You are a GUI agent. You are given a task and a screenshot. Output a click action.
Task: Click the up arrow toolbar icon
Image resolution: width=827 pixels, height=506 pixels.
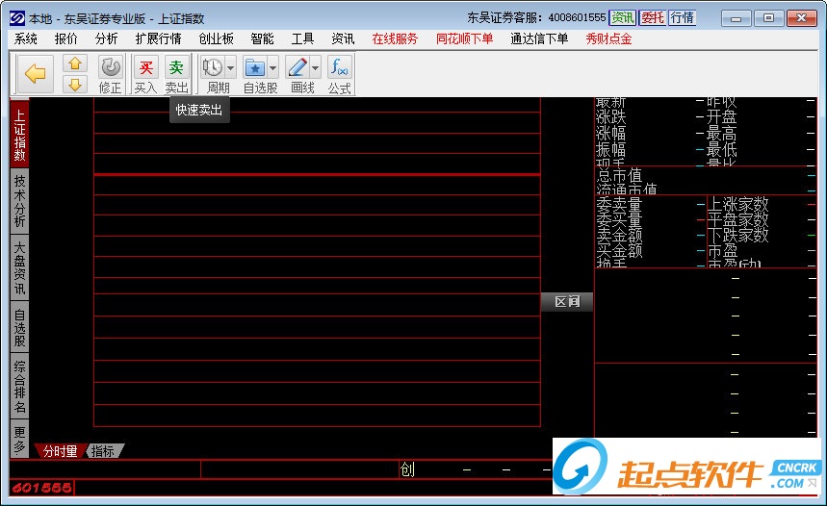[75, 63]
